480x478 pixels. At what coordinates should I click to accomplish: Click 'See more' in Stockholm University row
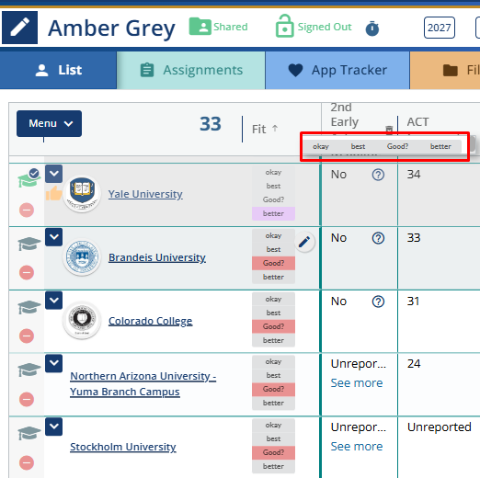pyautogui.click(x=357, y=447)
